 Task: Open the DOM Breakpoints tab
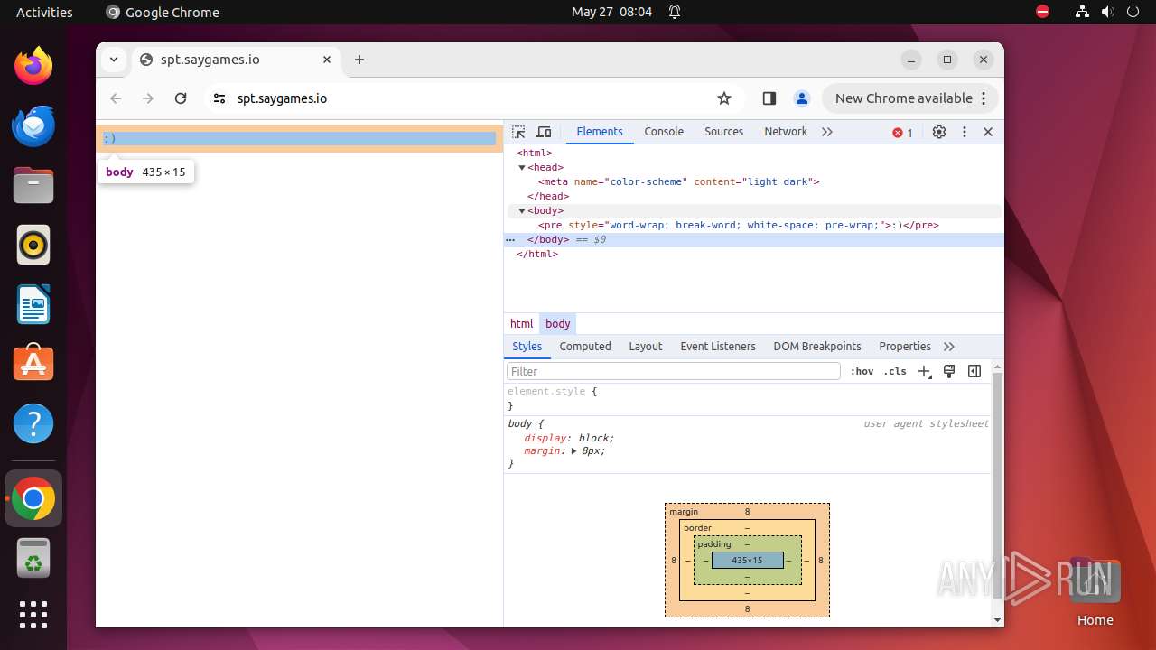817,347
